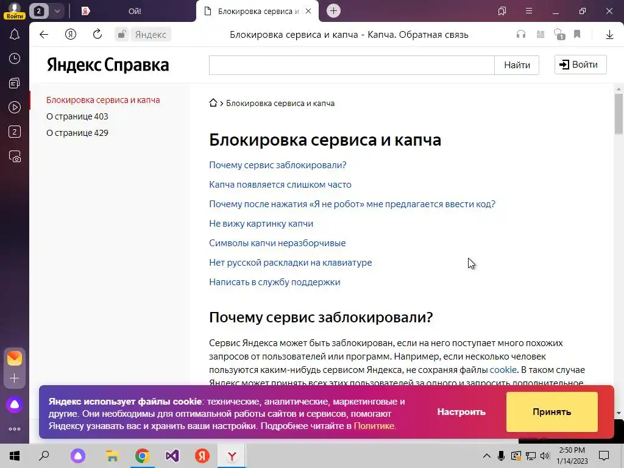Screen dimensions: 624x468
Task: Open a new tab with plus button
Action: (x=333, y=11)
